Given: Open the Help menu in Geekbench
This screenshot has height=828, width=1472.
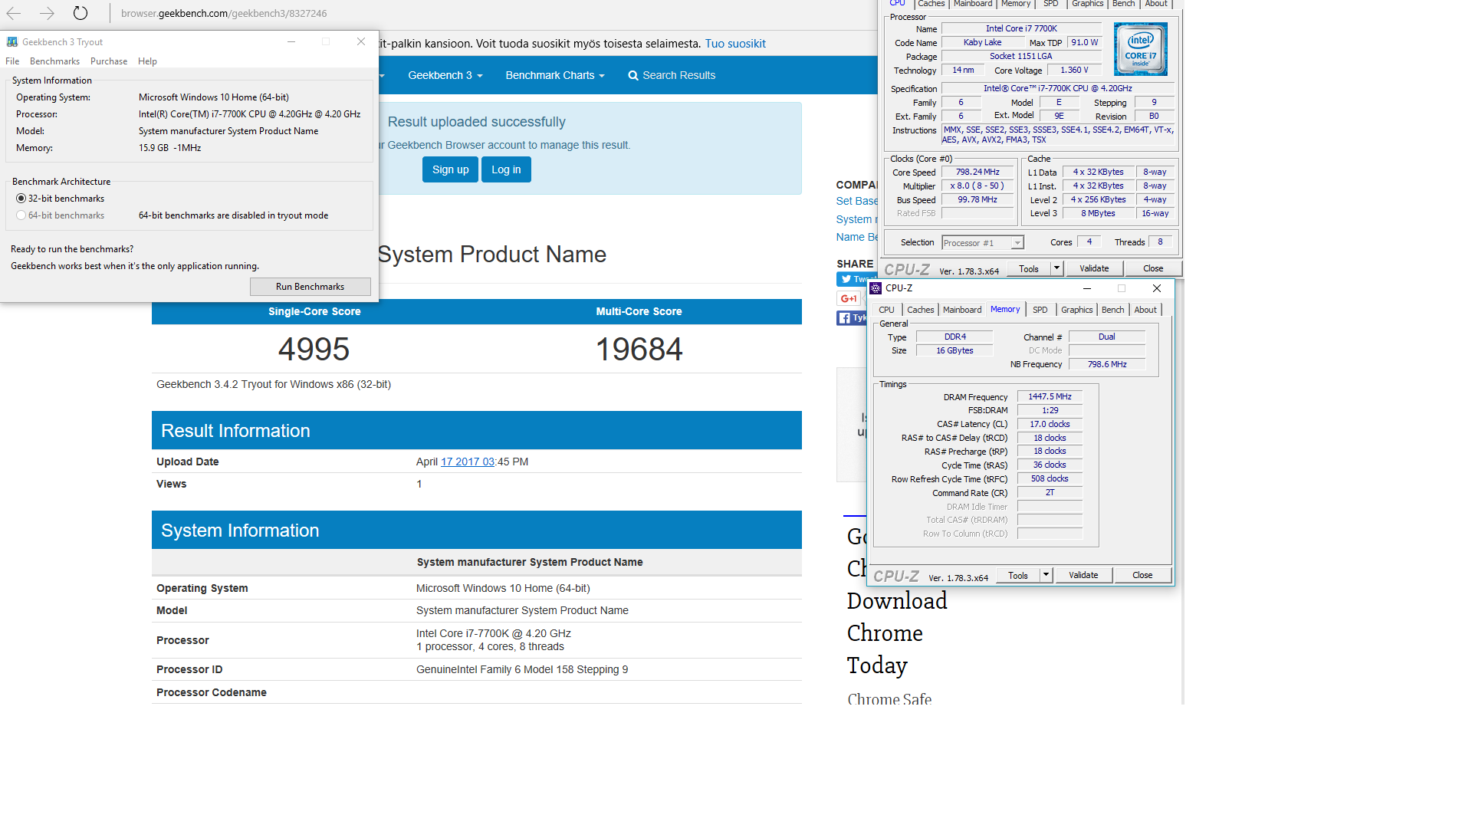Looking at the screenshot, I should 147,61.
